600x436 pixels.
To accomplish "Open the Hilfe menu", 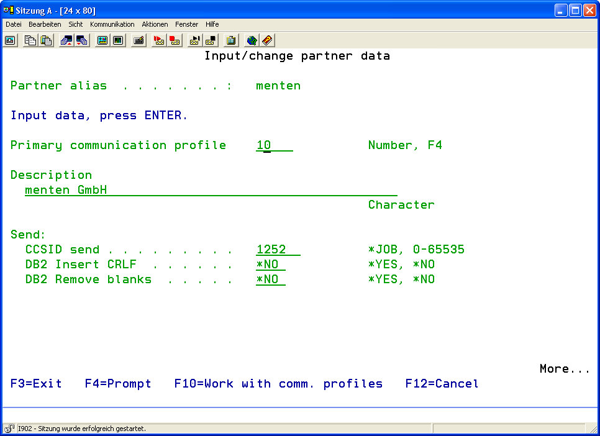I will [x=212, y=24].
